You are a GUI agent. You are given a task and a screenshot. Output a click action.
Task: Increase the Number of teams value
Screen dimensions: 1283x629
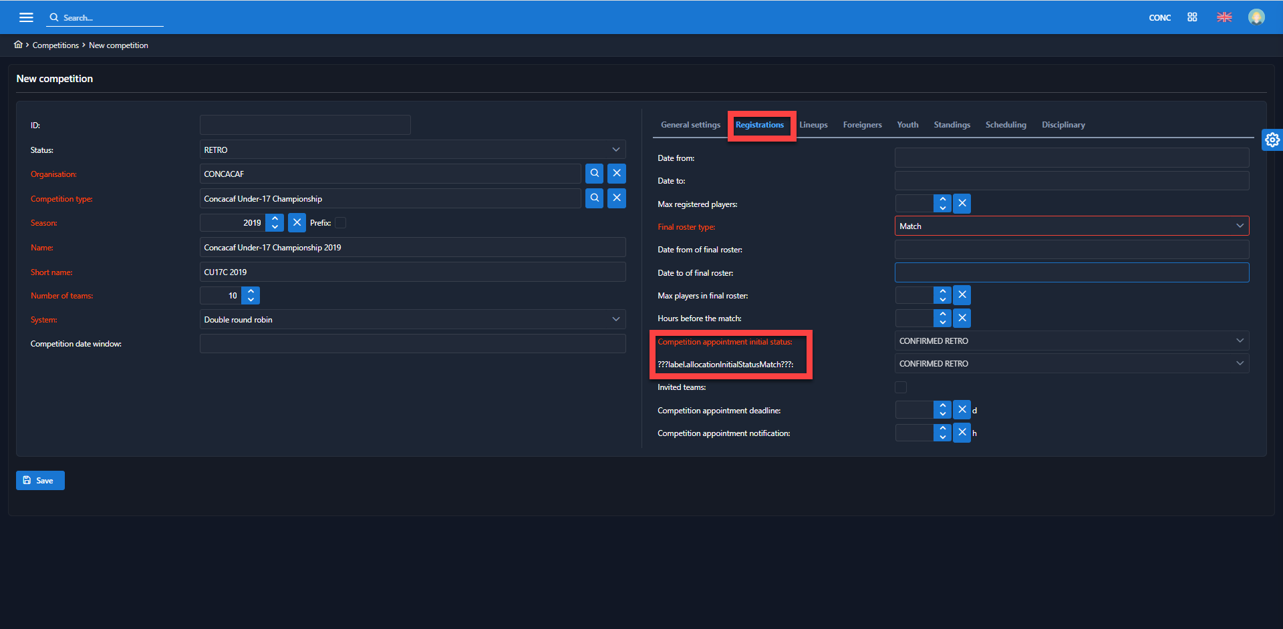click(251, 291)
